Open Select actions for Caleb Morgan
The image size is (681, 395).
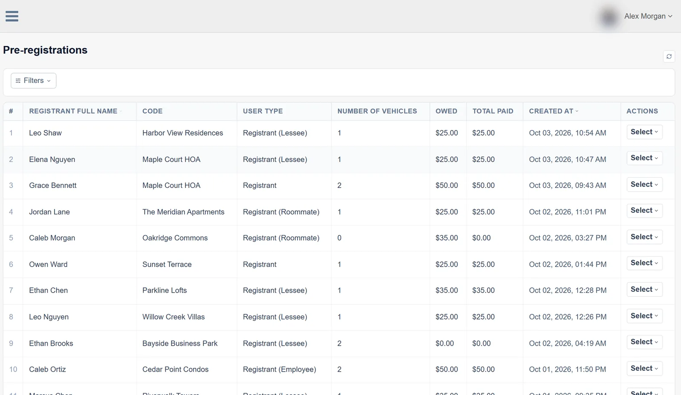644,237
